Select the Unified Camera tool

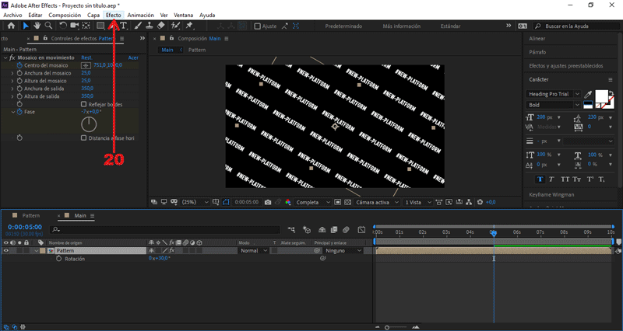pos(74,26)
